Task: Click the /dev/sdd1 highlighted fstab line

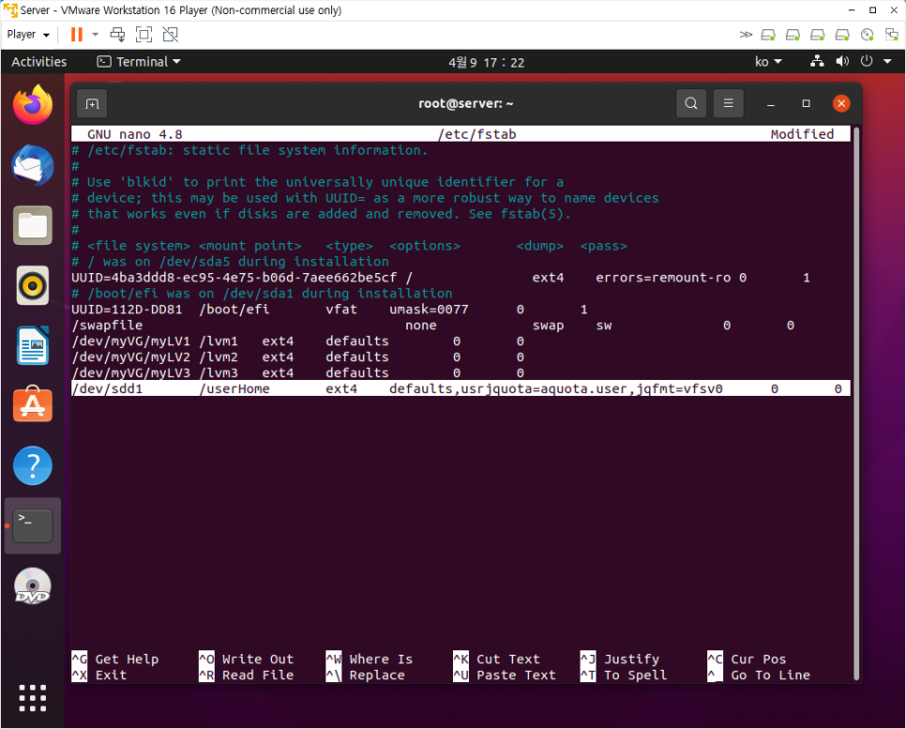Action: pyautogui.click(x=461, y=388)
